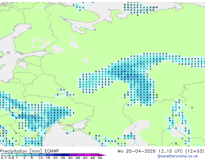Choose the legend swatch between 10 and 15
Viewport: 205px width, 159px height.
pyautogui.click(x=43, y=155)
